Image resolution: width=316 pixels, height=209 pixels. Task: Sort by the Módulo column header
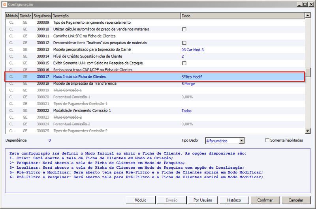pyautogui.click(x=12, y=16)
